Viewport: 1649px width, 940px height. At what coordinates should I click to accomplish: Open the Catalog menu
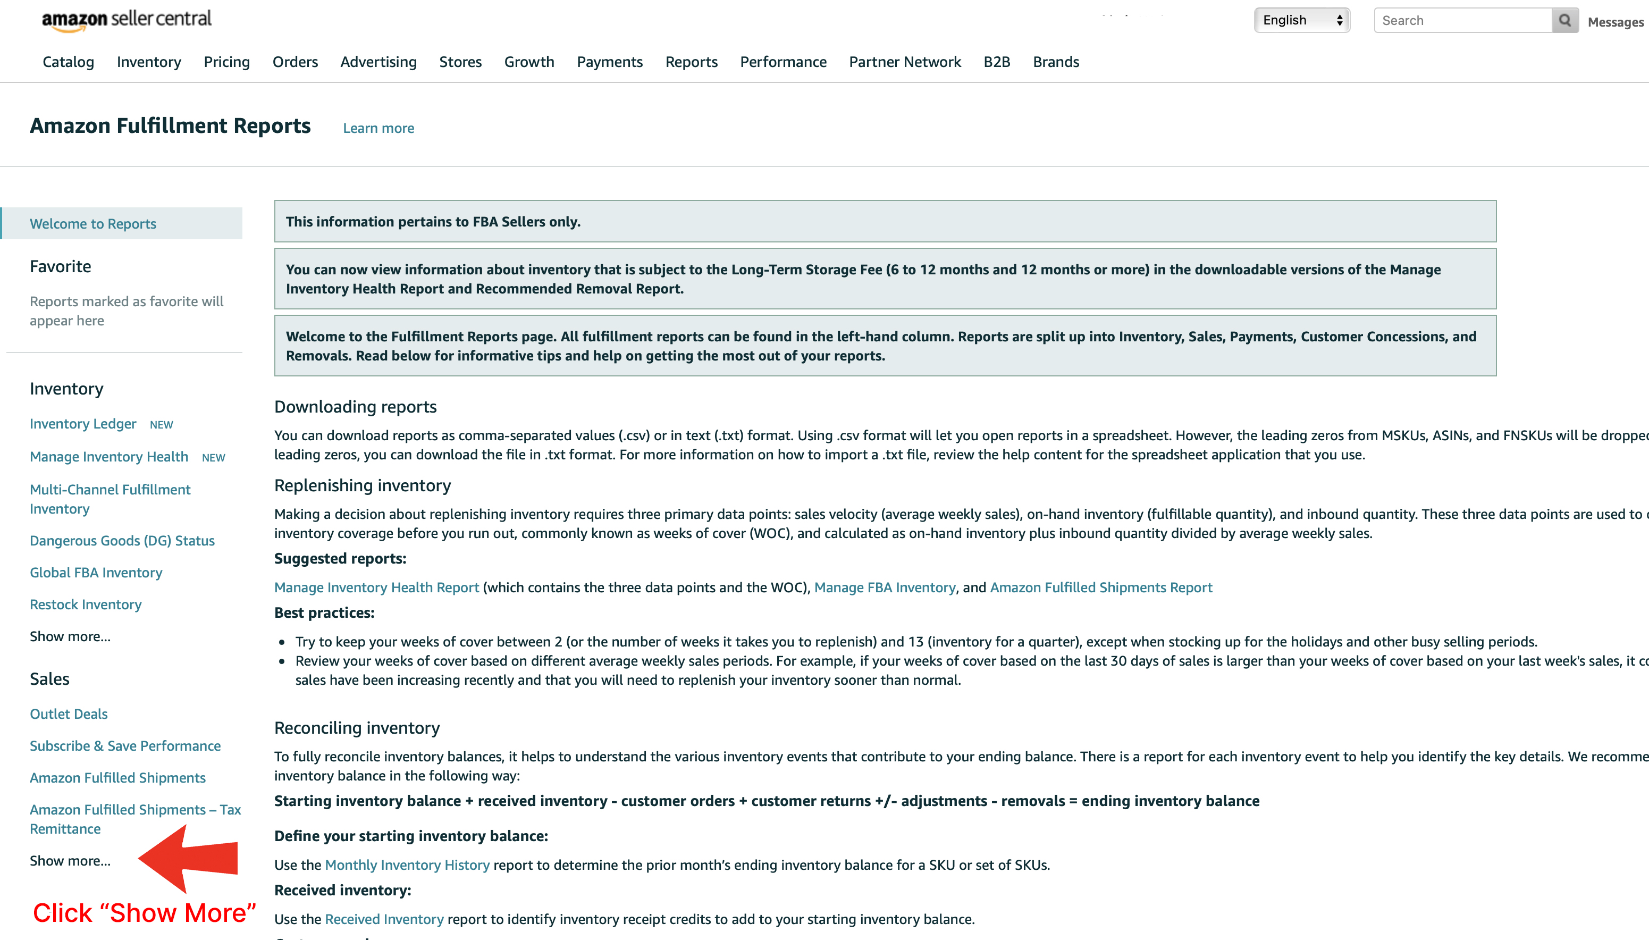(x=69, y=62)
